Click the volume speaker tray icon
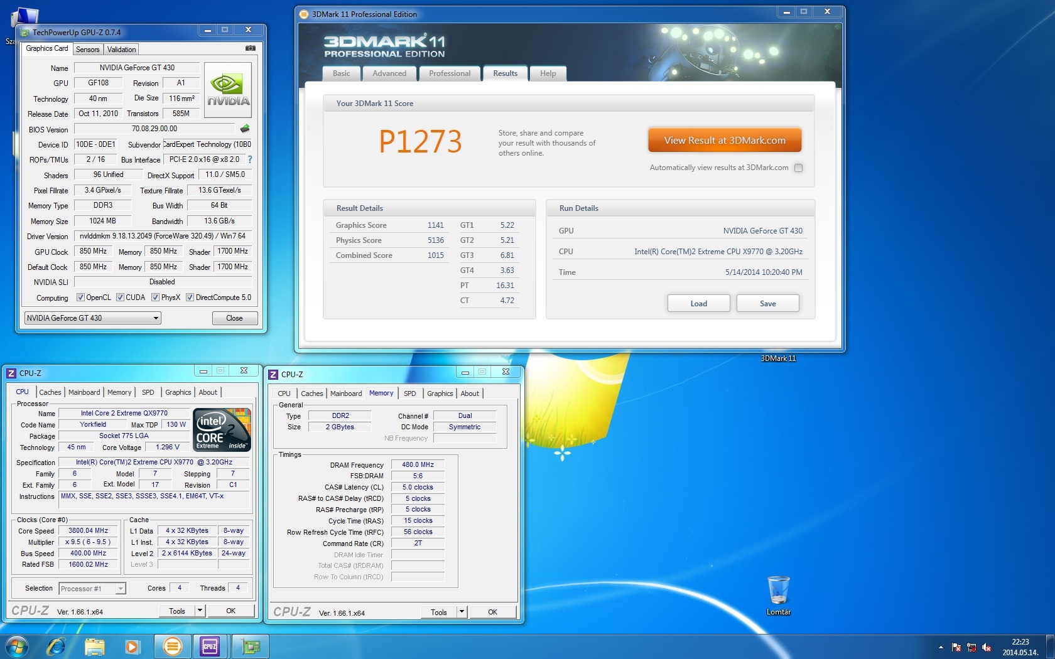Image resolution: width=1055 pixels, height=659 pixels. click(x=987, y=647)
